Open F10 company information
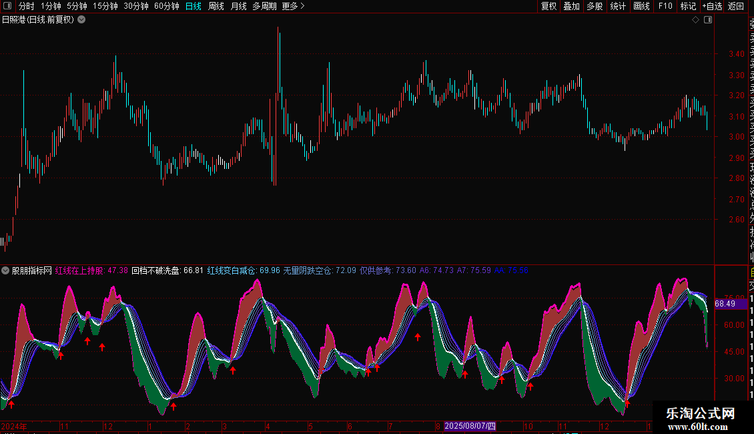The image size is (754, 434). point(665,6)
